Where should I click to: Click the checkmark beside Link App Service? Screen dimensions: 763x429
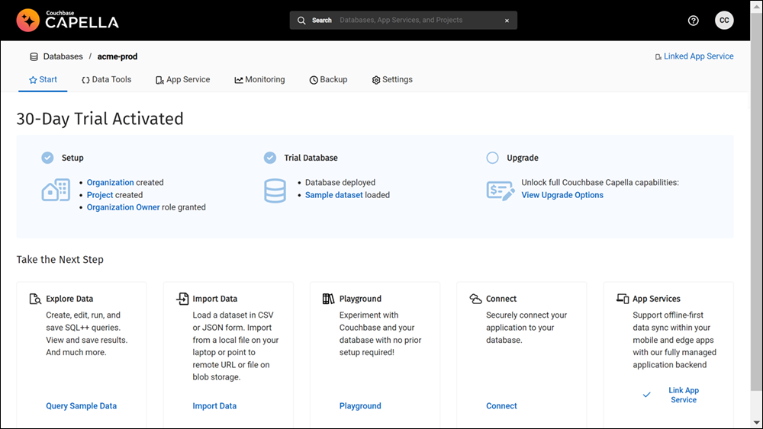pyautogui.click(x=646, y=395)
